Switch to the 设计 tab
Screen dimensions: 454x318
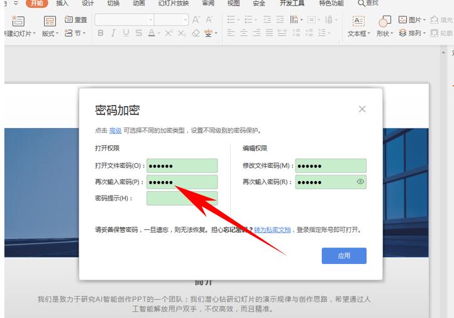[x=88, y=3]
